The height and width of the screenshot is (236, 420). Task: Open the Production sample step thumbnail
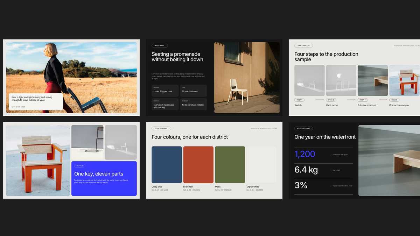405,80
